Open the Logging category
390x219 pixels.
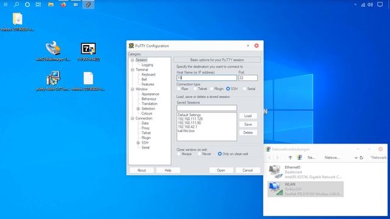[147, 65]
